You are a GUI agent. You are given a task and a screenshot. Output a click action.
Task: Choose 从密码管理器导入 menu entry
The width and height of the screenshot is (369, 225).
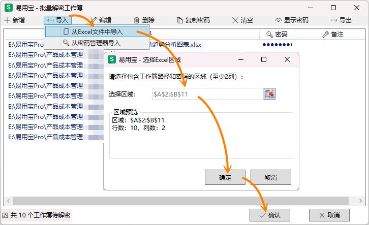pos(97,43)
